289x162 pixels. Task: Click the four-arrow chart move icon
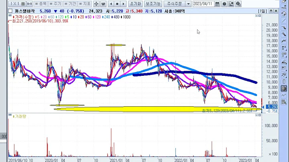pos(96,4)
